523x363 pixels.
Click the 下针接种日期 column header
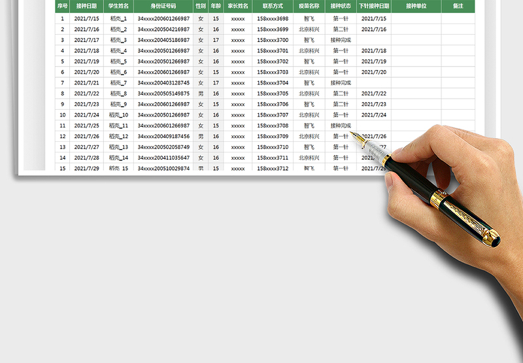pos(374,6)
